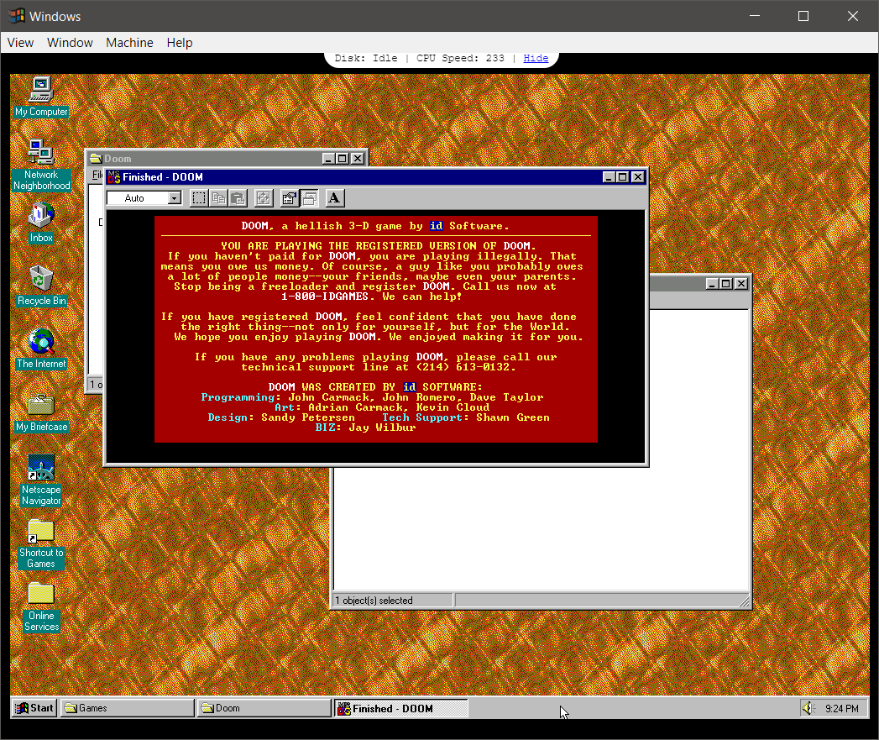Image resolution: width=879 pixels, height=740 pixels.
Task: Click the Paste icon in DOS toolbar
Action: (238, 198)
